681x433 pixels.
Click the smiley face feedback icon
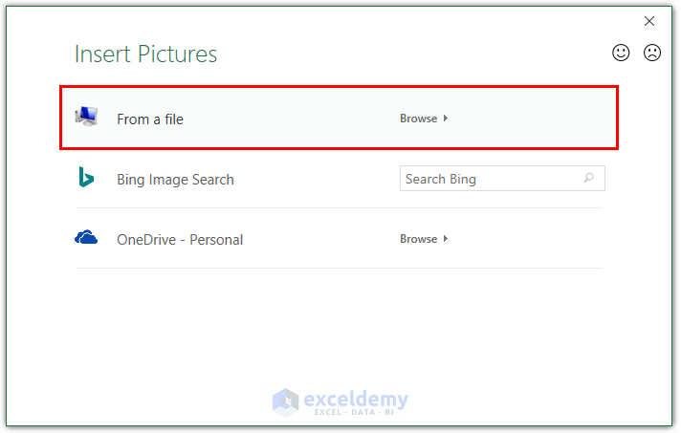pyautogui.click(x=621, y=54)
